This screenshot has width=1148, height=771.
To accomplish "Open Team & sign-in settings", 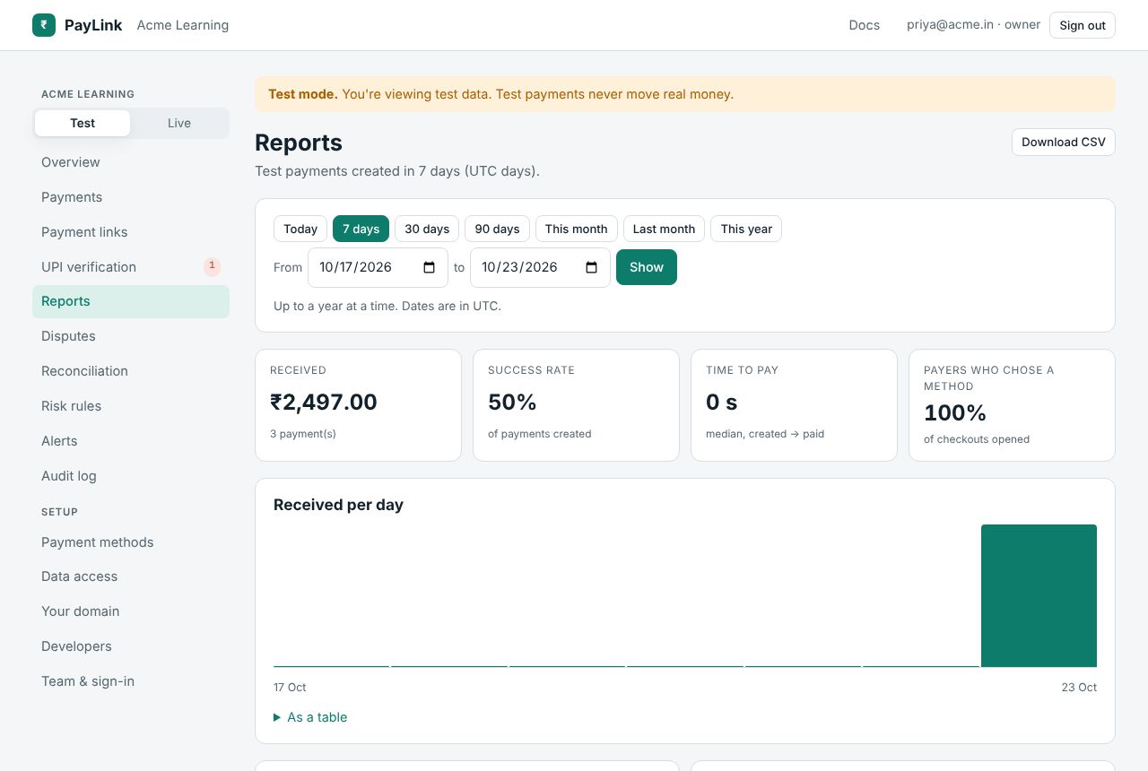I will (x=131, y=681).
